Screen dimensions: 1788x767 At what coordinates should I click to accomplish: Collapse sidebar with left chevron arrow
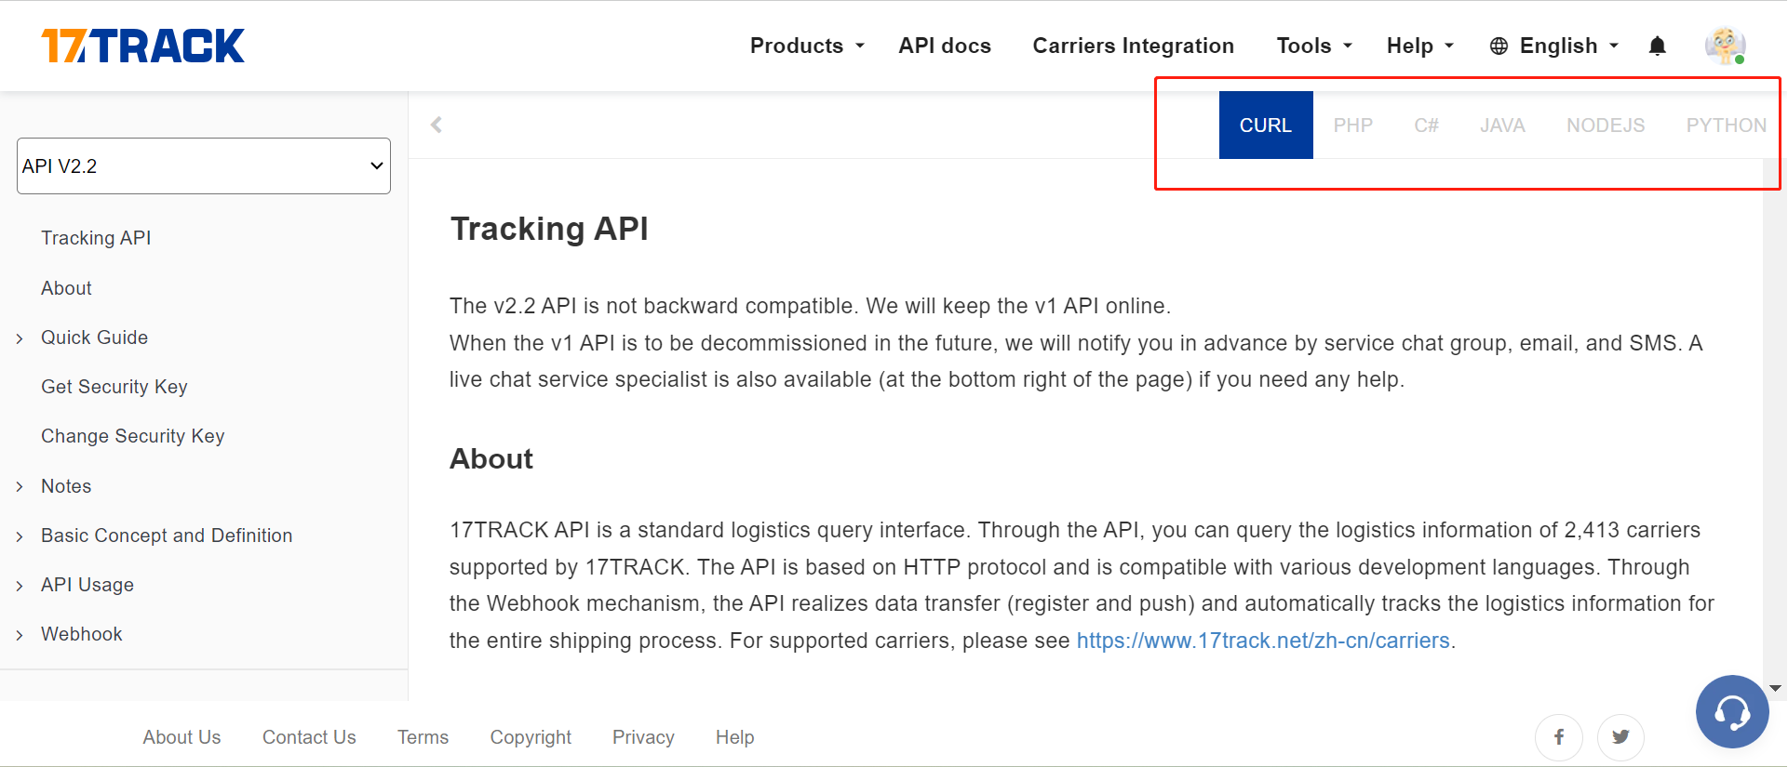tap(436, 125)
